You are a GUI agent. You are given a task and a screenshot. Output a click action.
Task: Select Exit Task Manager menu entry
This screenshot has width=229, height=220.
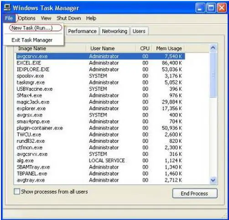[33, 40]
